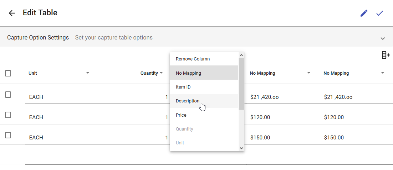The width and height of the screenshot is (393, 170).
Task: Choose Remove Column from the menu
Action: 204,59
